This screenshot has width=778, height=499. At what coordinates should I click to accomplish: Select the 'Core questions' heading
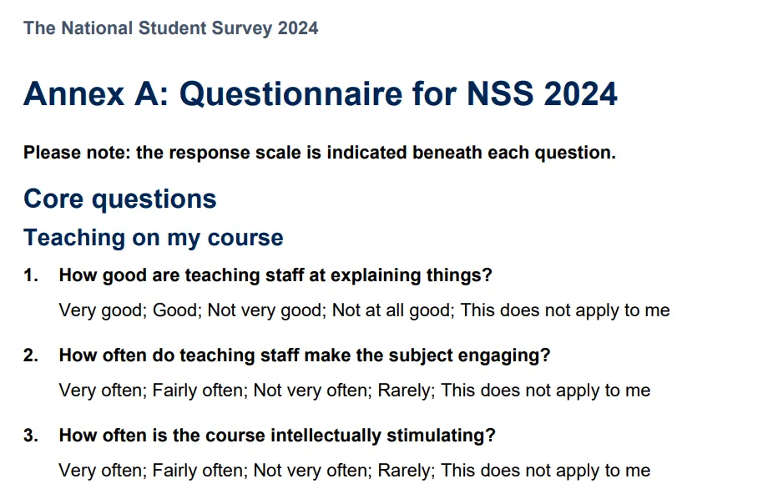[x=120, y=199]
